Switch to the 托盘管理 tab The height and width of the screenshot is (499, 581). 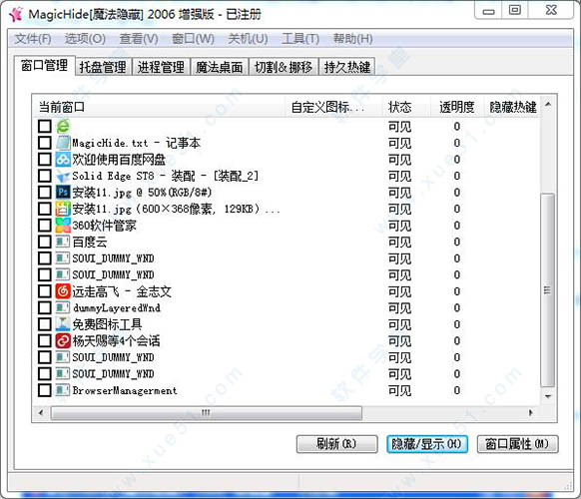coord(103,67)
